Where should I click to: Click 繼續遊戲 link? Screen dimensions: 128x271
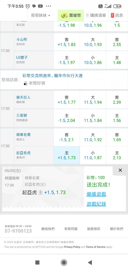point(96,194)
